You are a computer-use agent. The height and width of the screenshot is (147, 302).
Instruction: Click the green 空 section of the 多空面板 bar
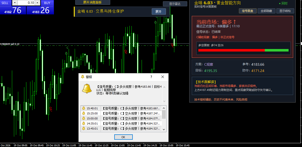(277, 50)
